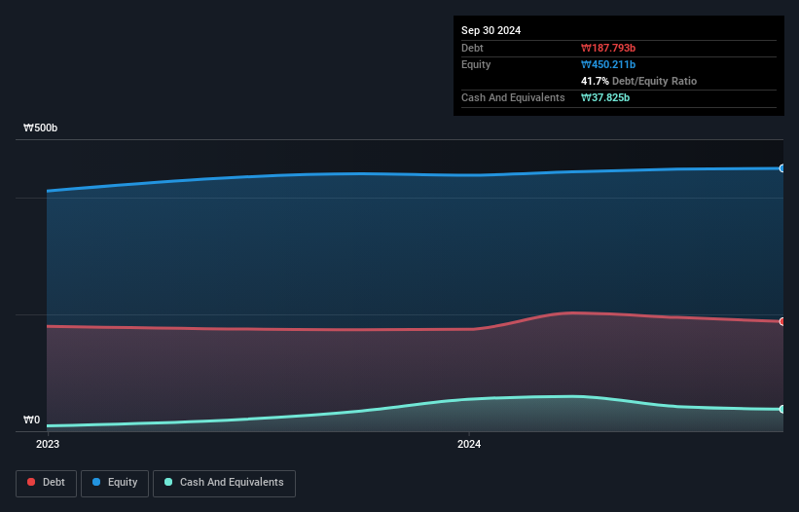This screenshot has height=512, width=799.
Task: Select the Cash endpoint marker on chart
Action: click(x=782, y=409)
